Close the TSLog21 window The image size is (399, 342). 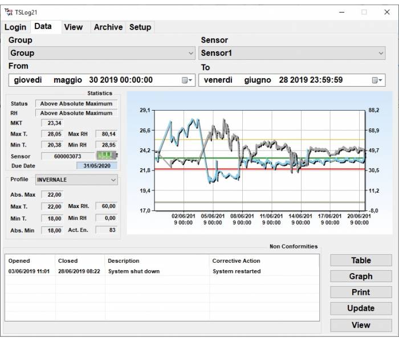pyautogui.click(x=387, y=12)
